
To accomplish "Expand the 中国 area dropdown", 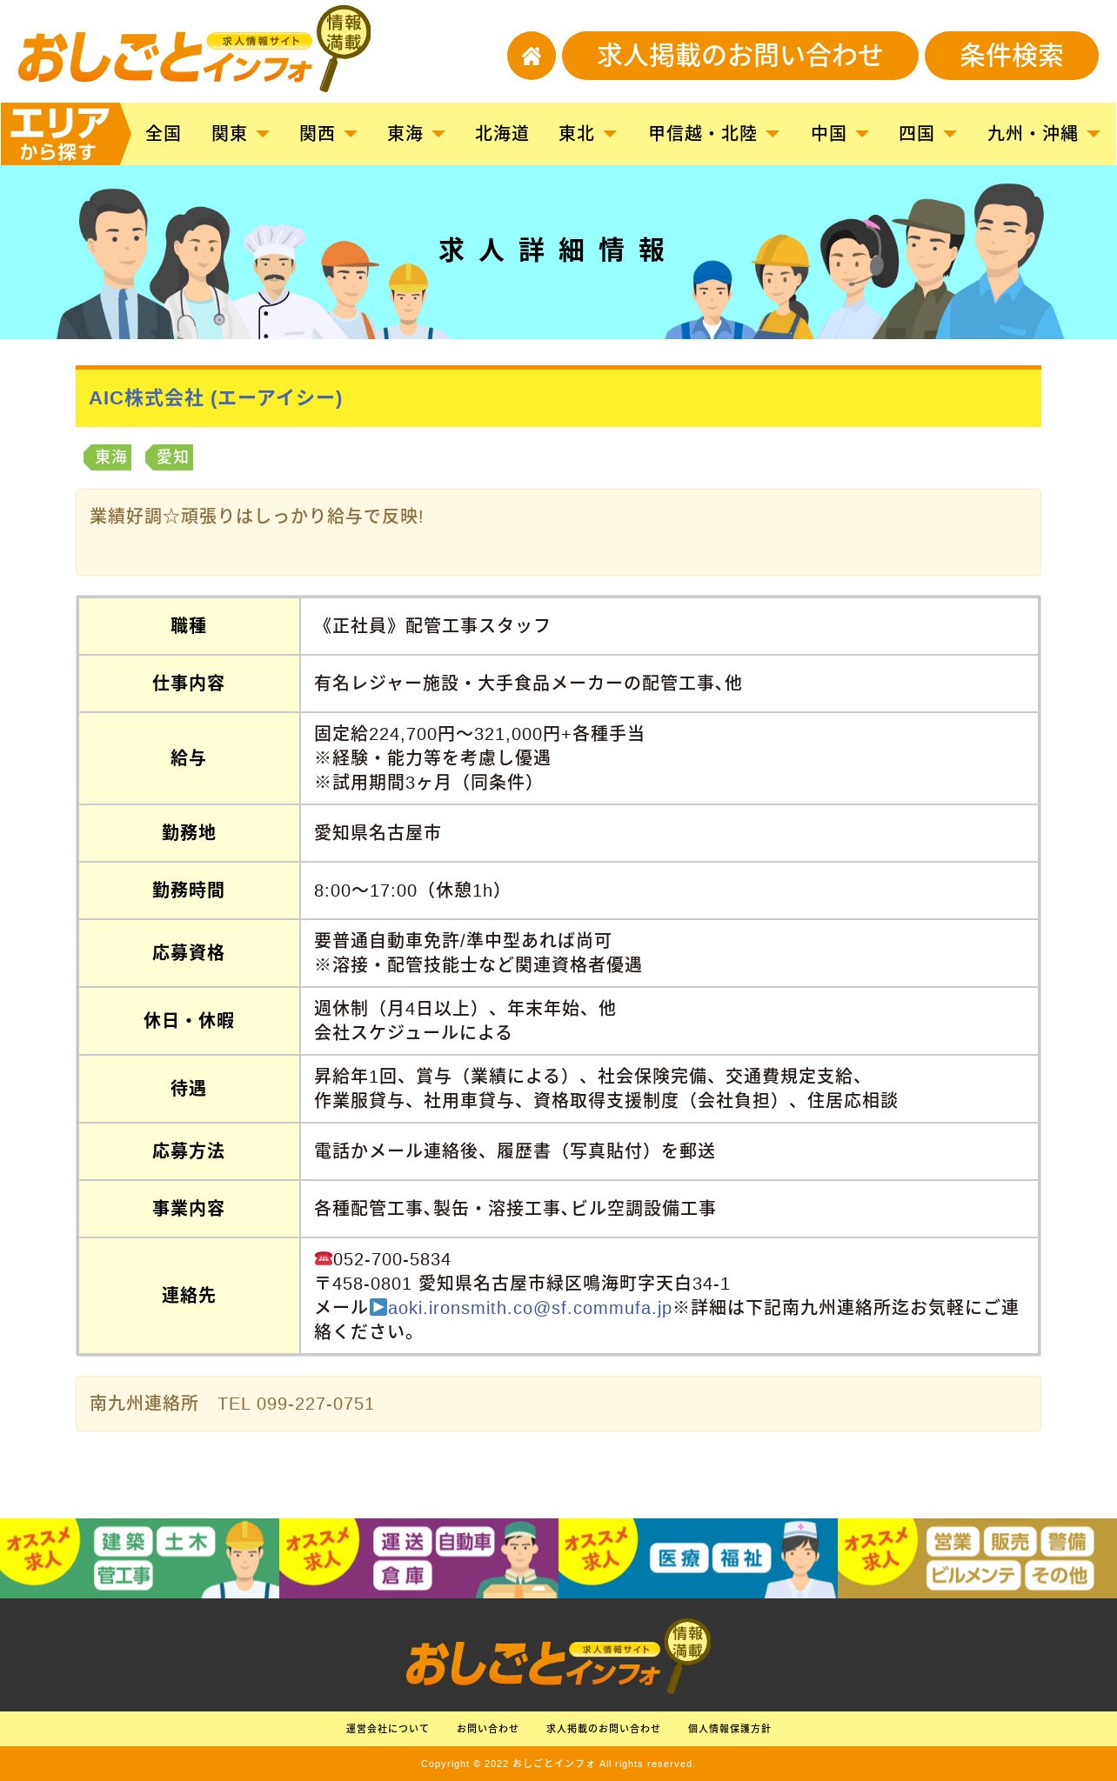I will pos(839,133).
